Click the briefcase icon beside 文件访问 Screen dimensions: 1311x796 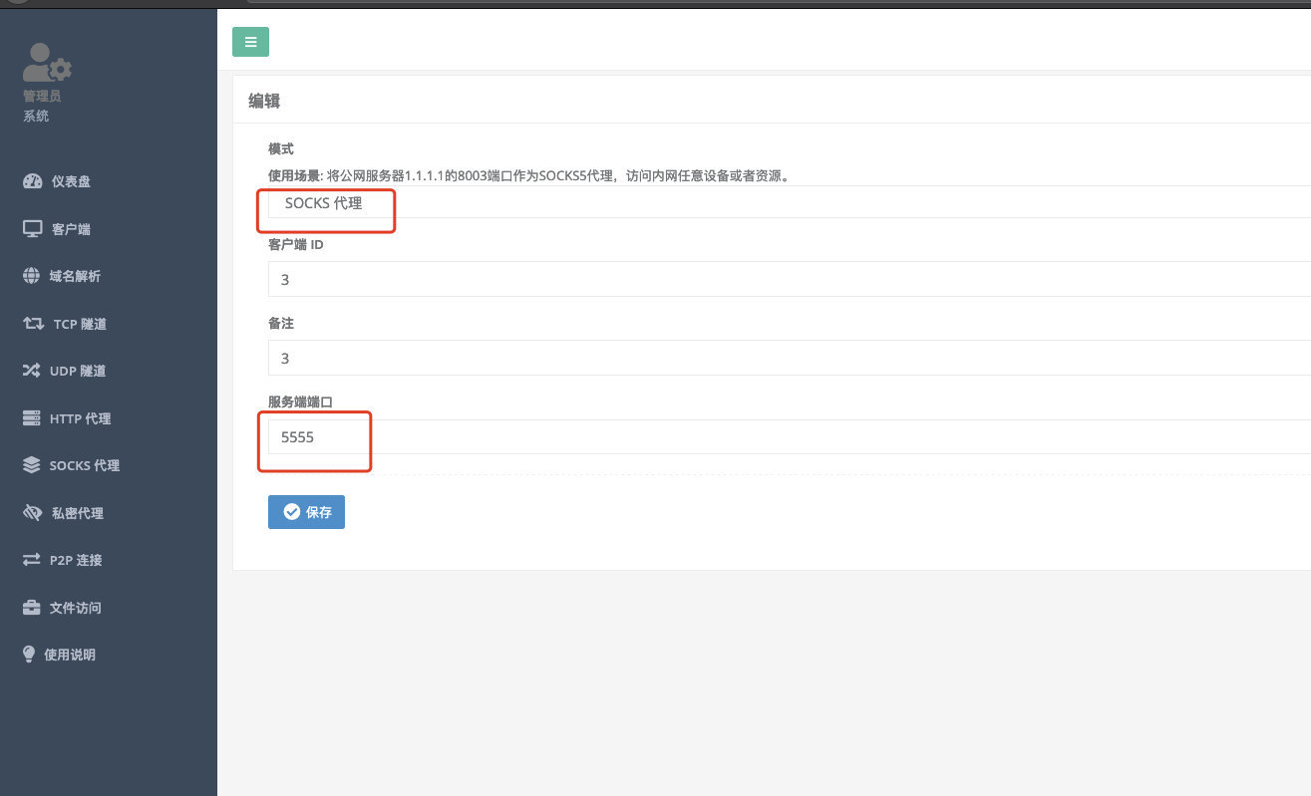coord(31,608)
